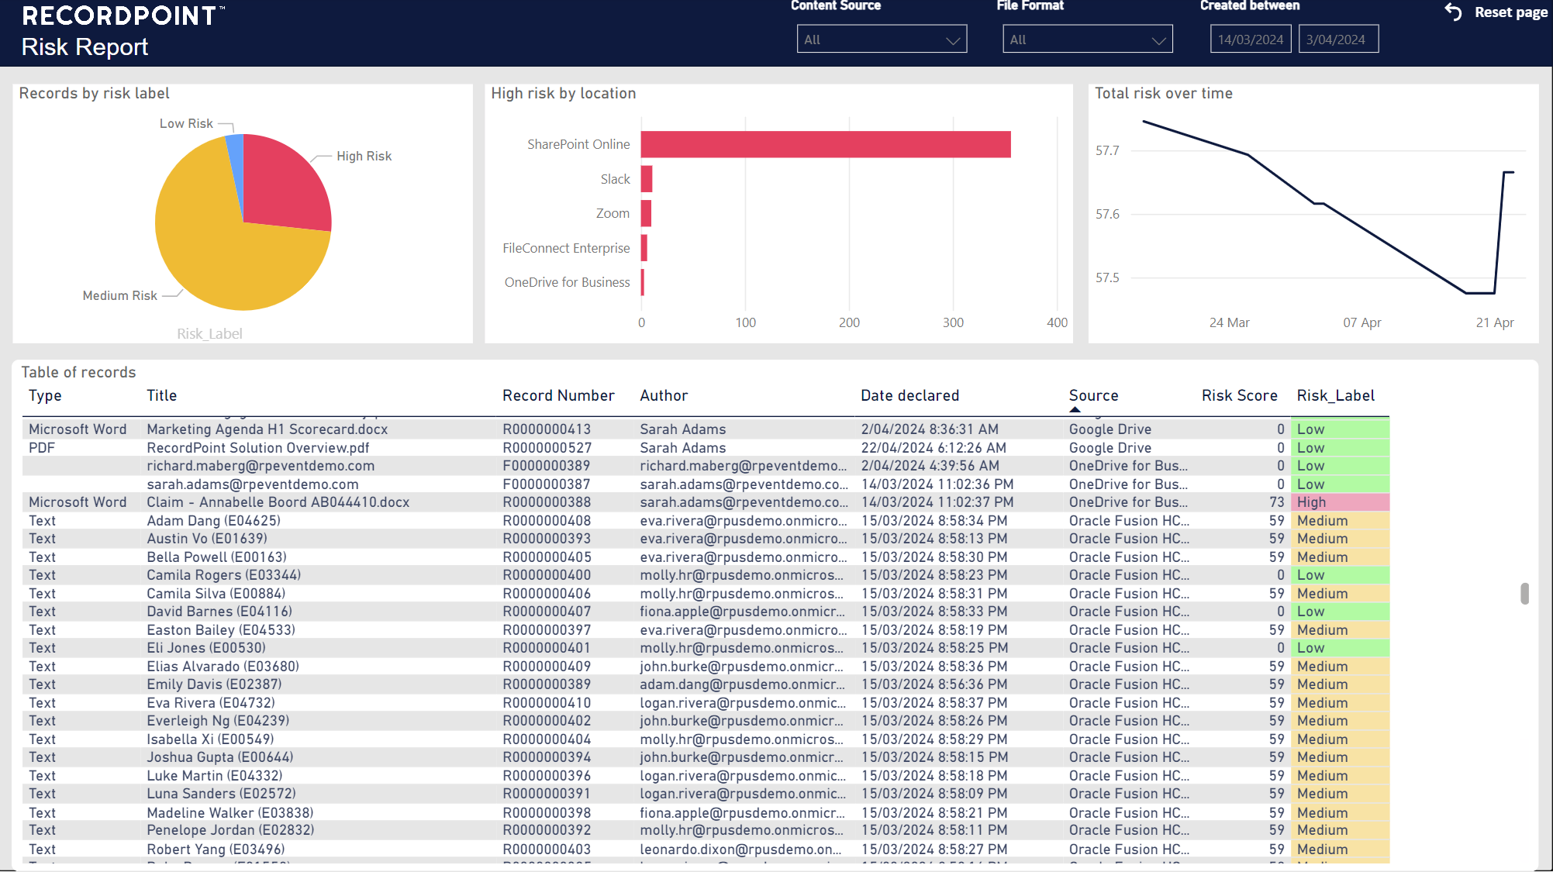
Task: Select the Camila Silva (E00884) record
Action: 706,594
